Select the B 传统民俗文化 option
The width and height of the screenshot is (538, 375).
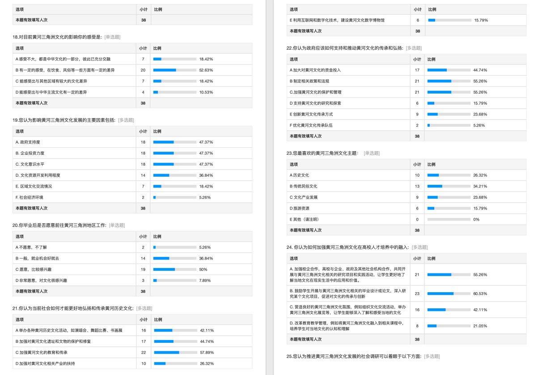click(x=304, y=186)
